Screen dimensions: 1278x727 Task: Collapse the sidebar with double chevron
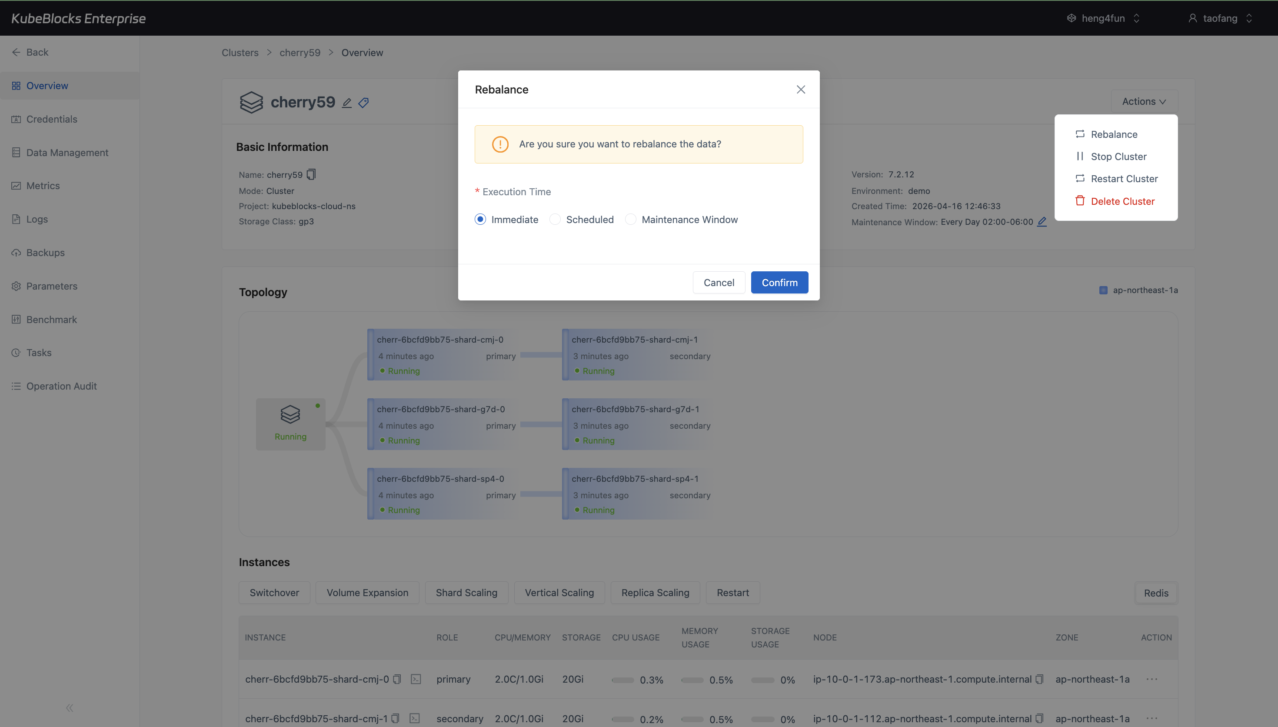click(x=70, y=707)
